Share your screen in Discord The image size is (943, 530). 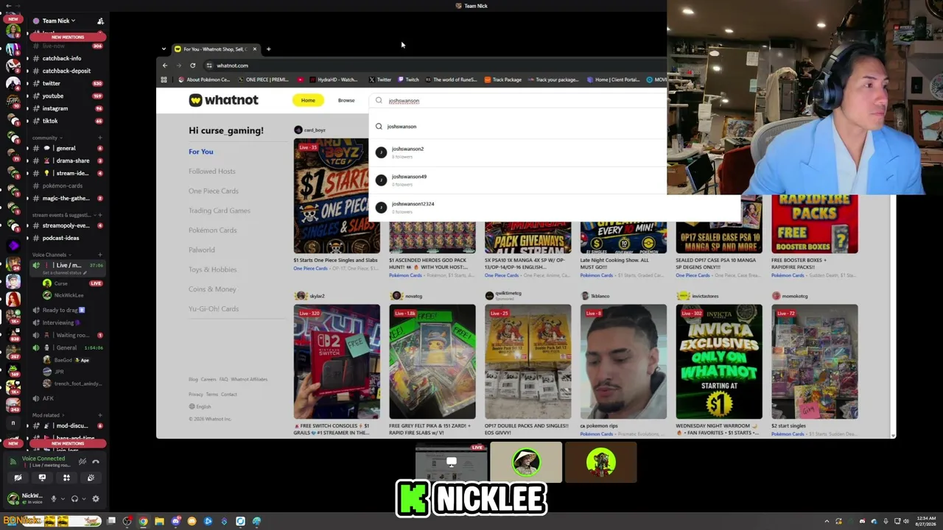click(x=42, y=478)
